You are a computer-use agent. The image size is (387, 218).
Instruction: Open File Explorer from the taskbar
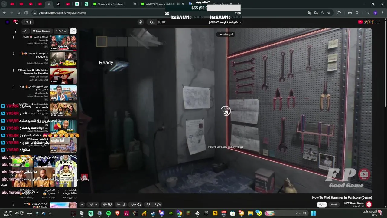(250, 213)
